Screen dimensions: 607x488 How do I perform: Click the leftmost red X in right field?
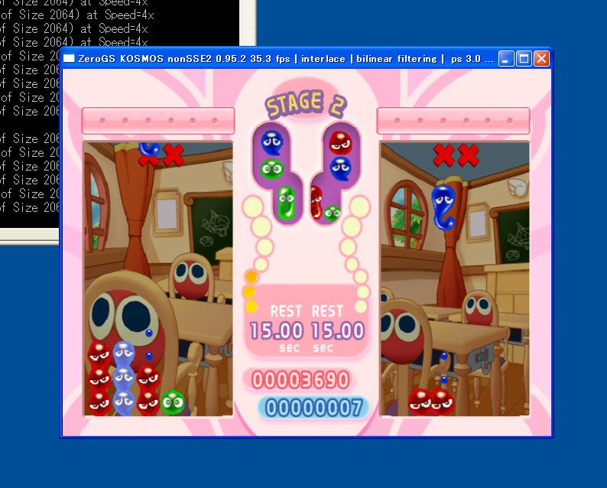[443, 155]
